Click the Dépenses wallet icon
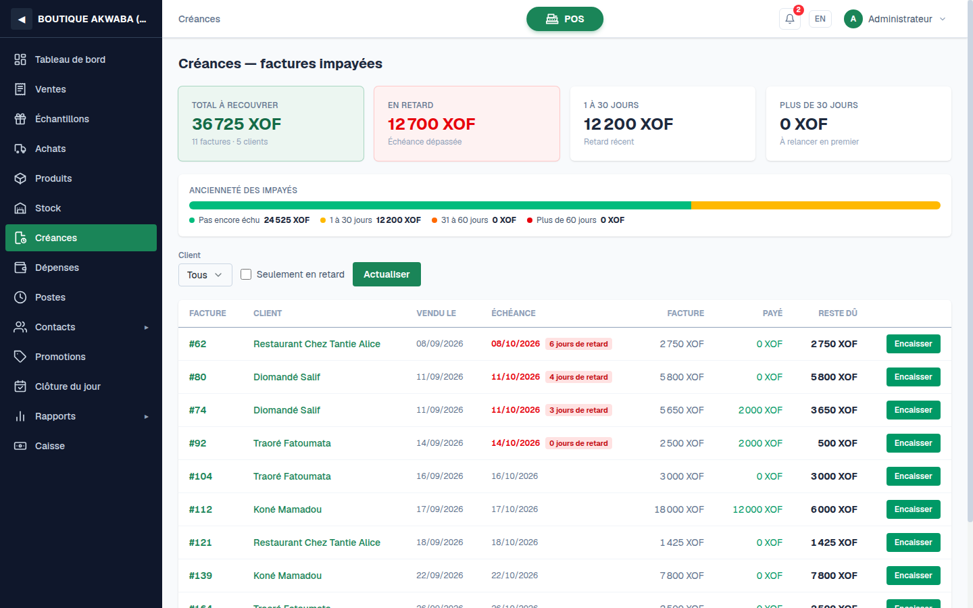The width and height of the screenshot is (973, 608). click(x=20, y=268)
